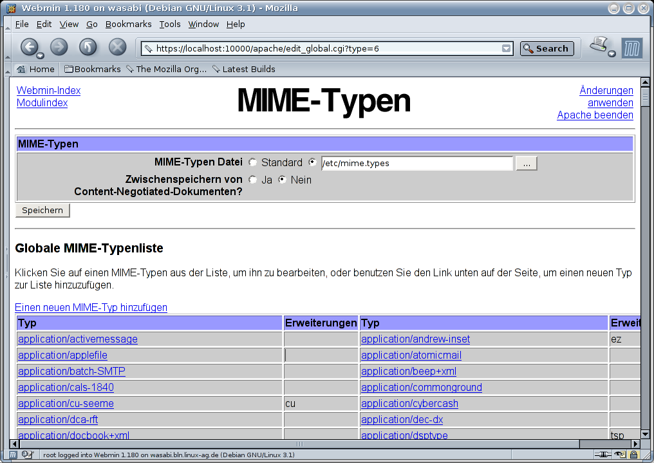Click the horizontal scrollbar right arrow
Screen dimensions: 654x463
tap(635, 444)
